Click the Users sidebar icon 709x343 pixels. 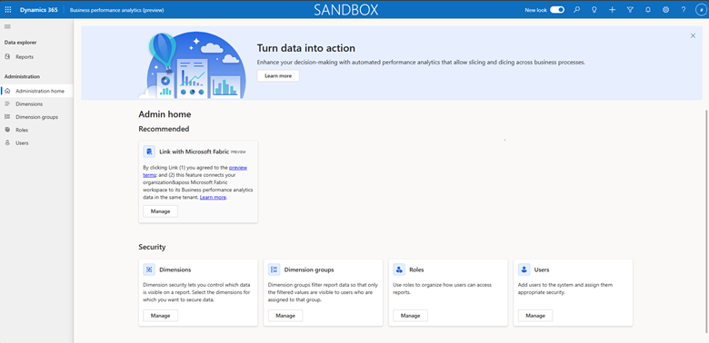click(x=7, y=142)
